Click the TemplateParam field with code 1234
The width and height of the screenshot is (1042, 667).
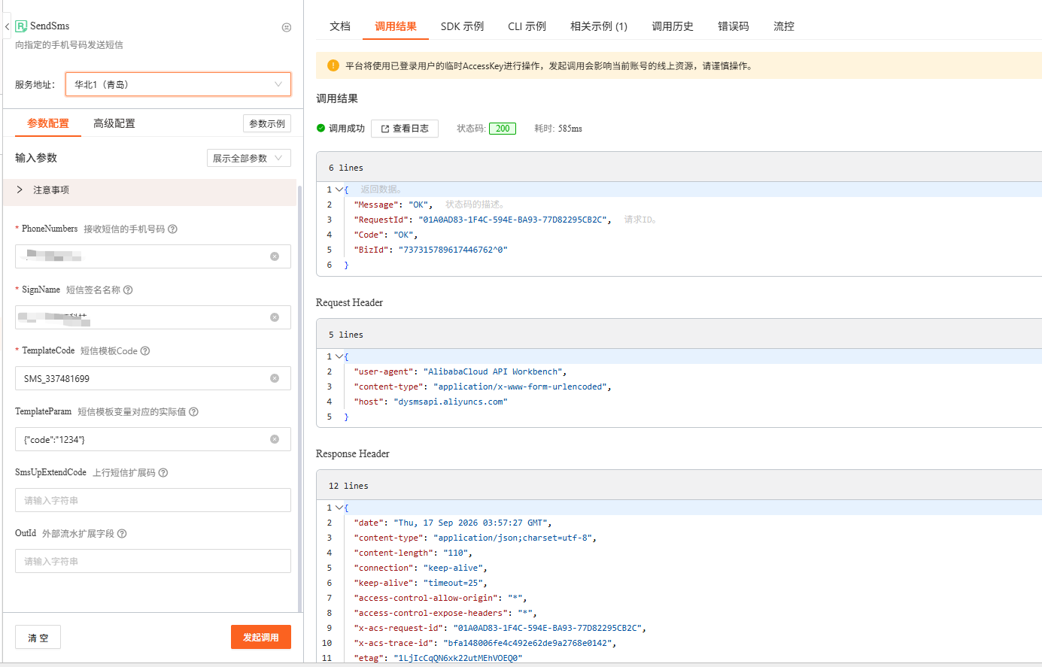click(x=153, y=439)
